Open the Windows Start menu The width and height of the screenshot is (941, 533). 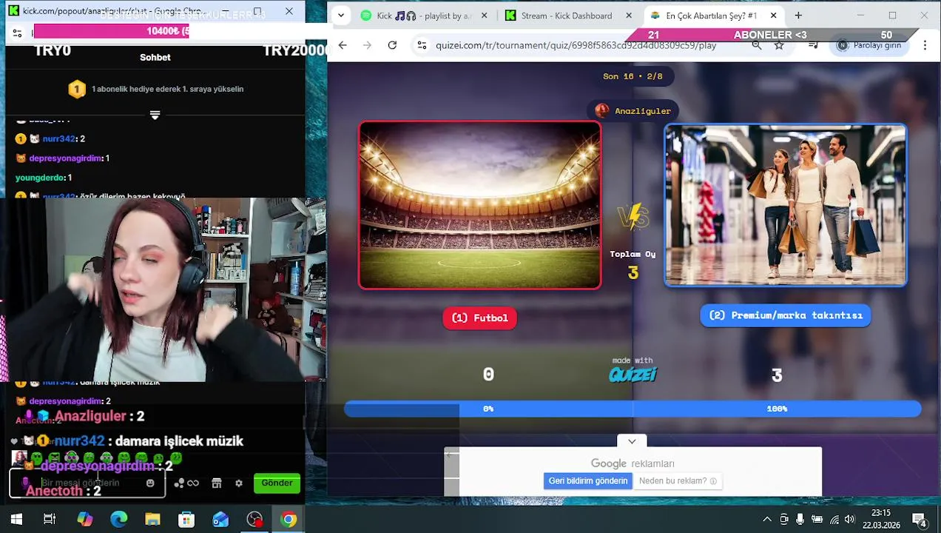tap(16, 520)
